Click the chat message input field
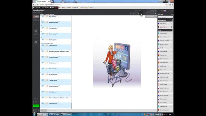Screen dimensions: 206x116 pyautogui.click(x=100, y=111)
